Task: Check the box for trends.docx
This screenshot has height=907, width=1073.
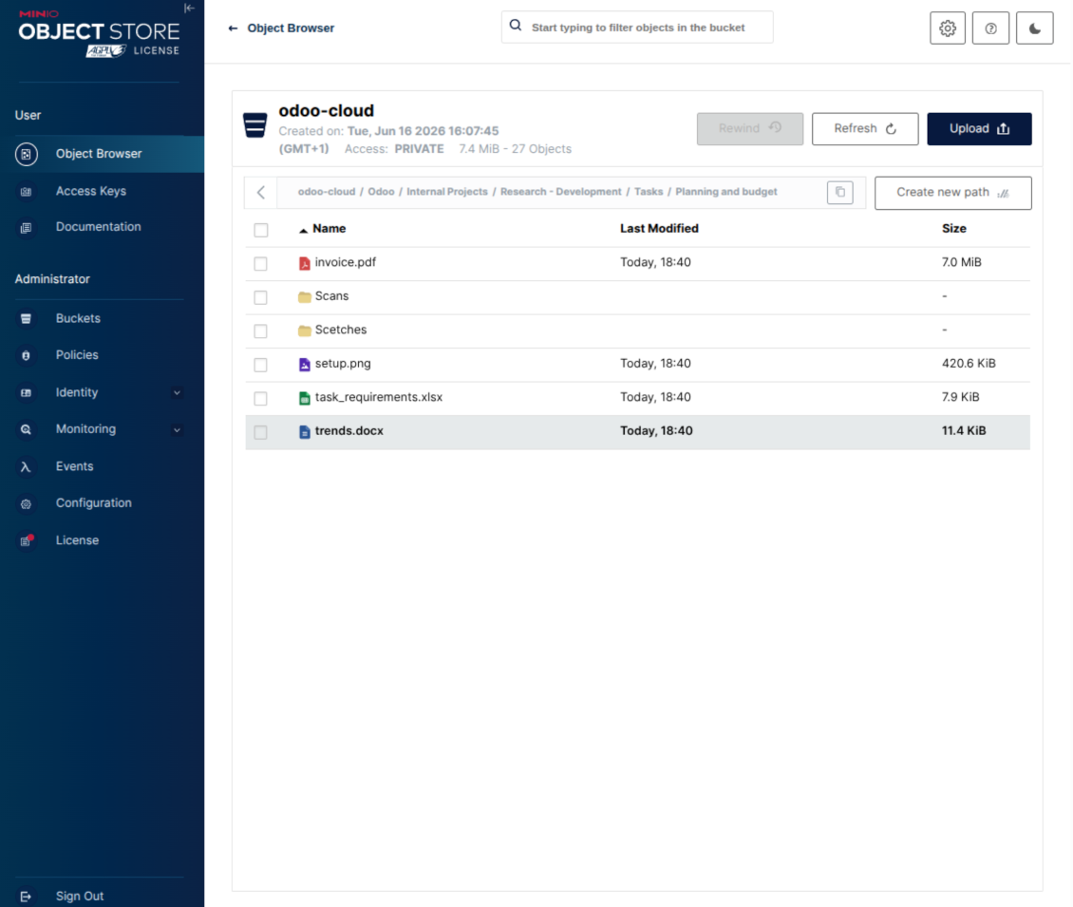Action: 261,432
